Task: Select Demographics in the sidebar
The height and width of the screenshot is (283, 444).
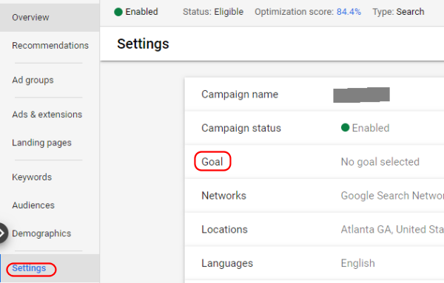Action: [41, 233]
